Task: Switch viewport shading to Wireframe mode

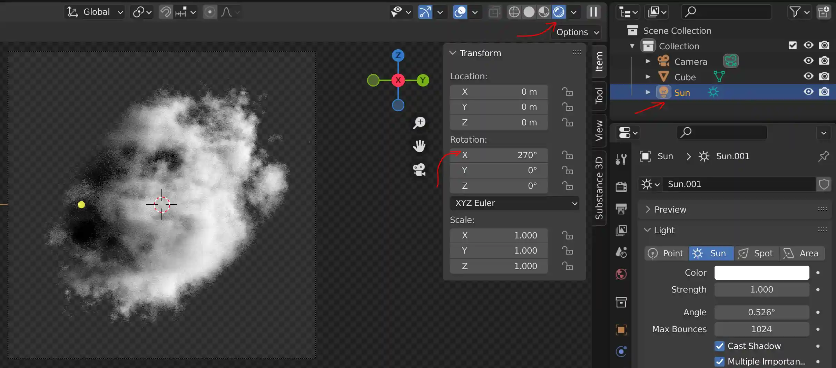Action: [x=514, y=12]
